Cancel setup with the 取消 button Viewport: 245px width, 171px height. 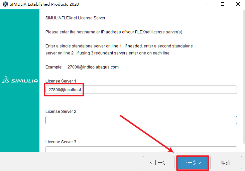pyautogui.click(x=226, y=163)
